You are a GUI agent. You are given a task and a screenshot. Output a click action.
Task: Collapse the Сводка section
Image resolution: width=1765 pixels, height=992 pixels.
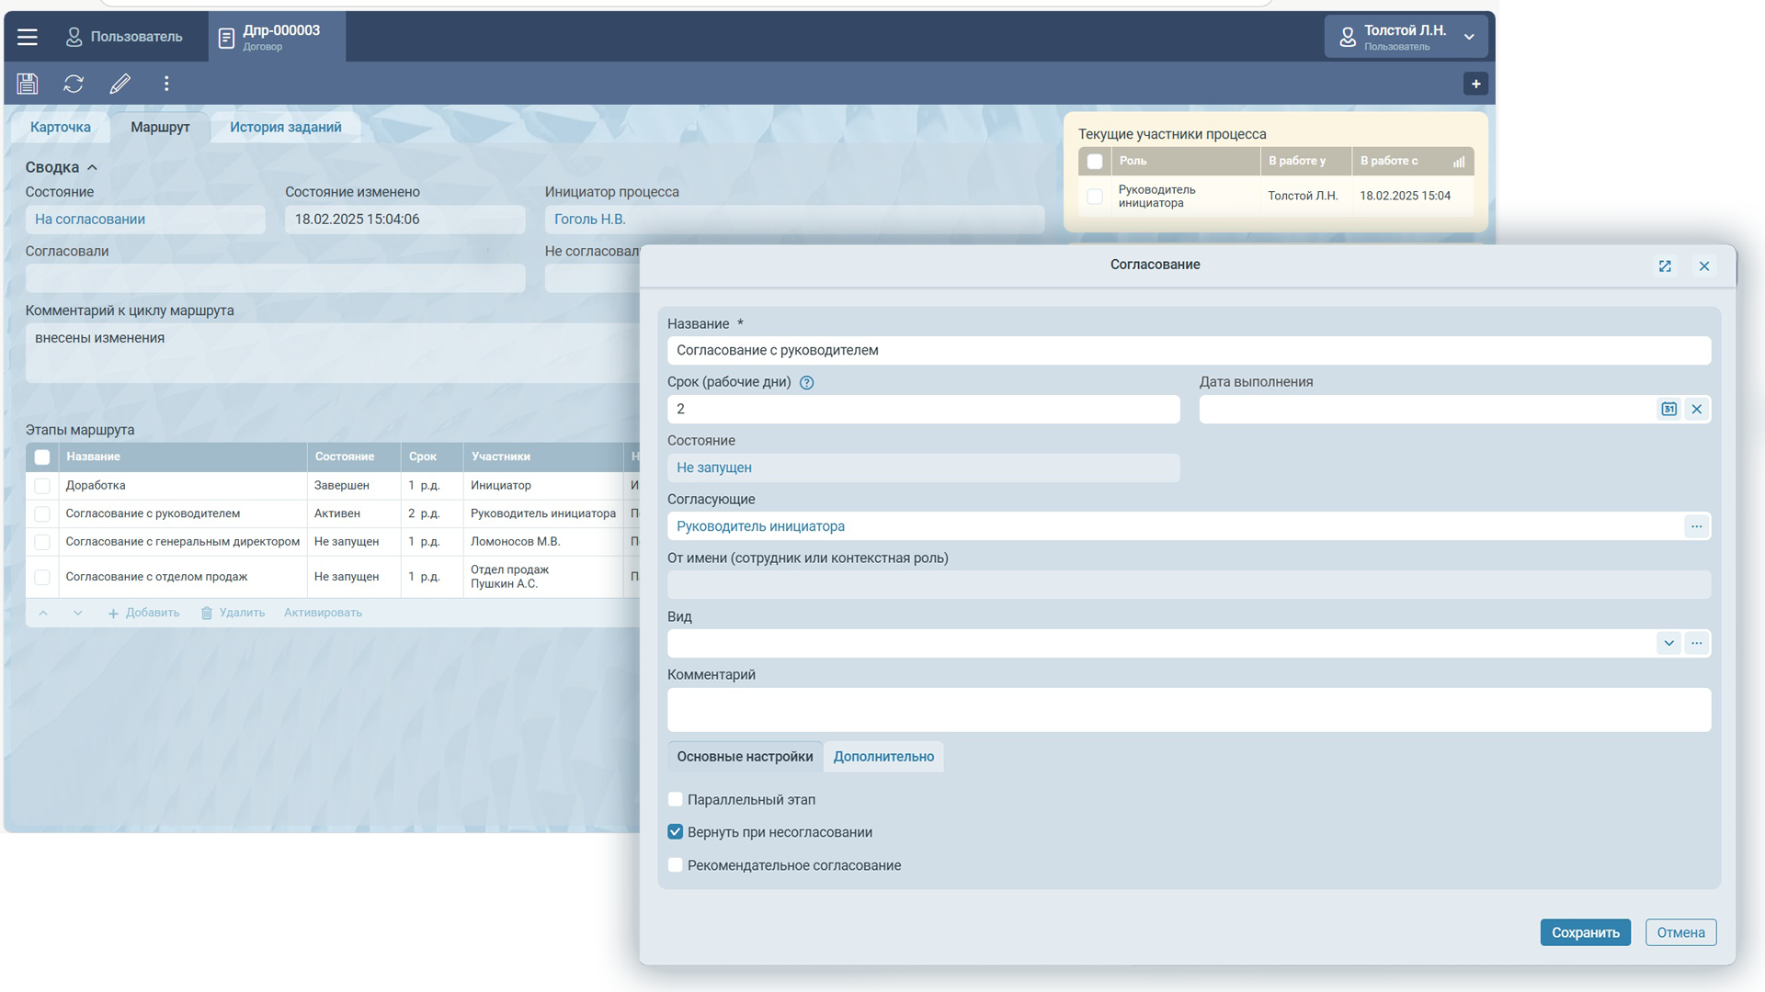92,167
